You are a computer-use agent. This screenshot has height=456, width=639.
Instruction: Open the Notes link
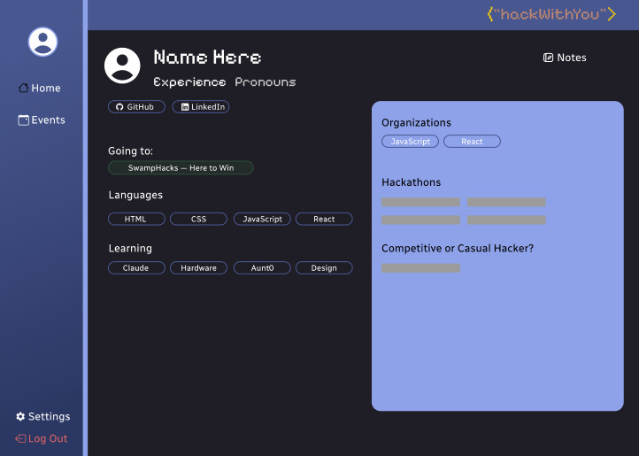[565, 58]
